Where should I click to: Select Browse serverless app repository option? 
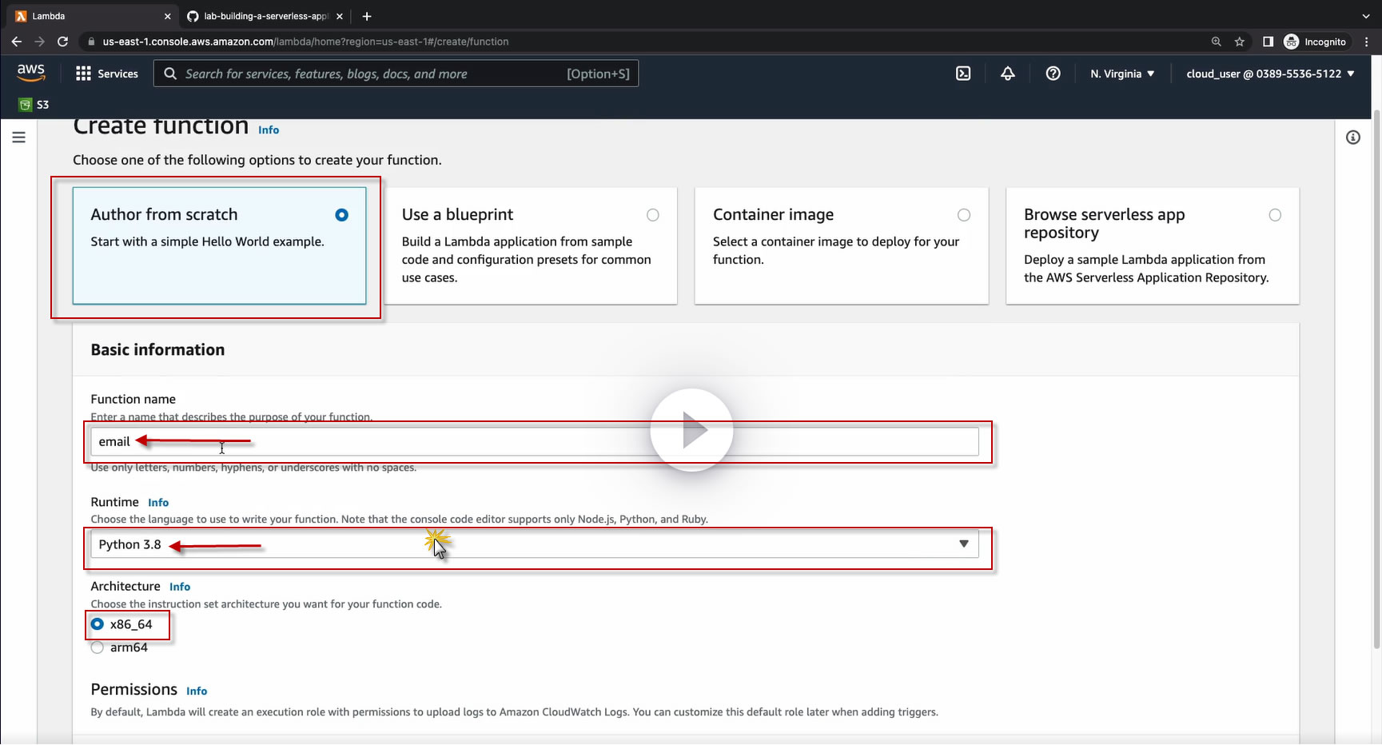(1153, 245)
